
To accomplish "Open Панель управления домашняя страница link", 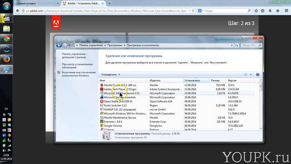I will 74,56.
